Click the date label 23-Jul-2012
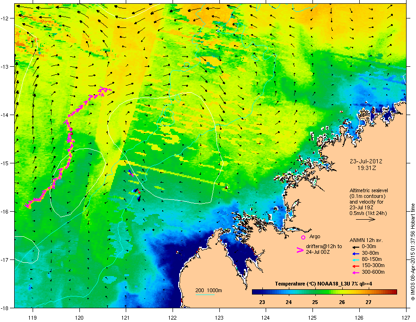 [x=366, y=161]
